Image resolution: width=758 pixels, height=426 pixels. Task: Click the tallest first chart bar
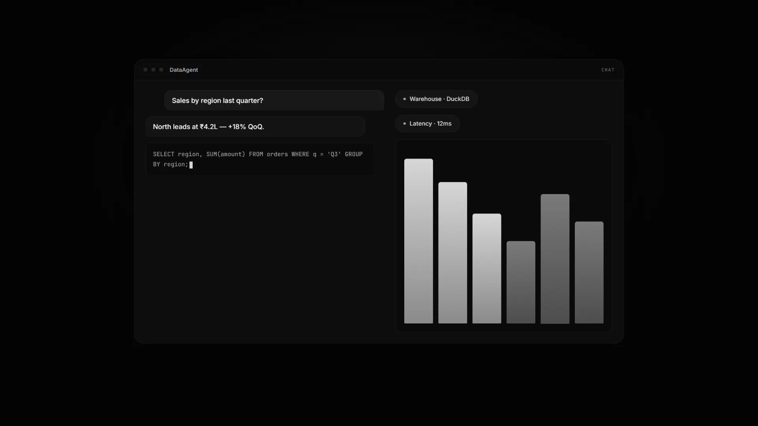click(x=418, y=241)
